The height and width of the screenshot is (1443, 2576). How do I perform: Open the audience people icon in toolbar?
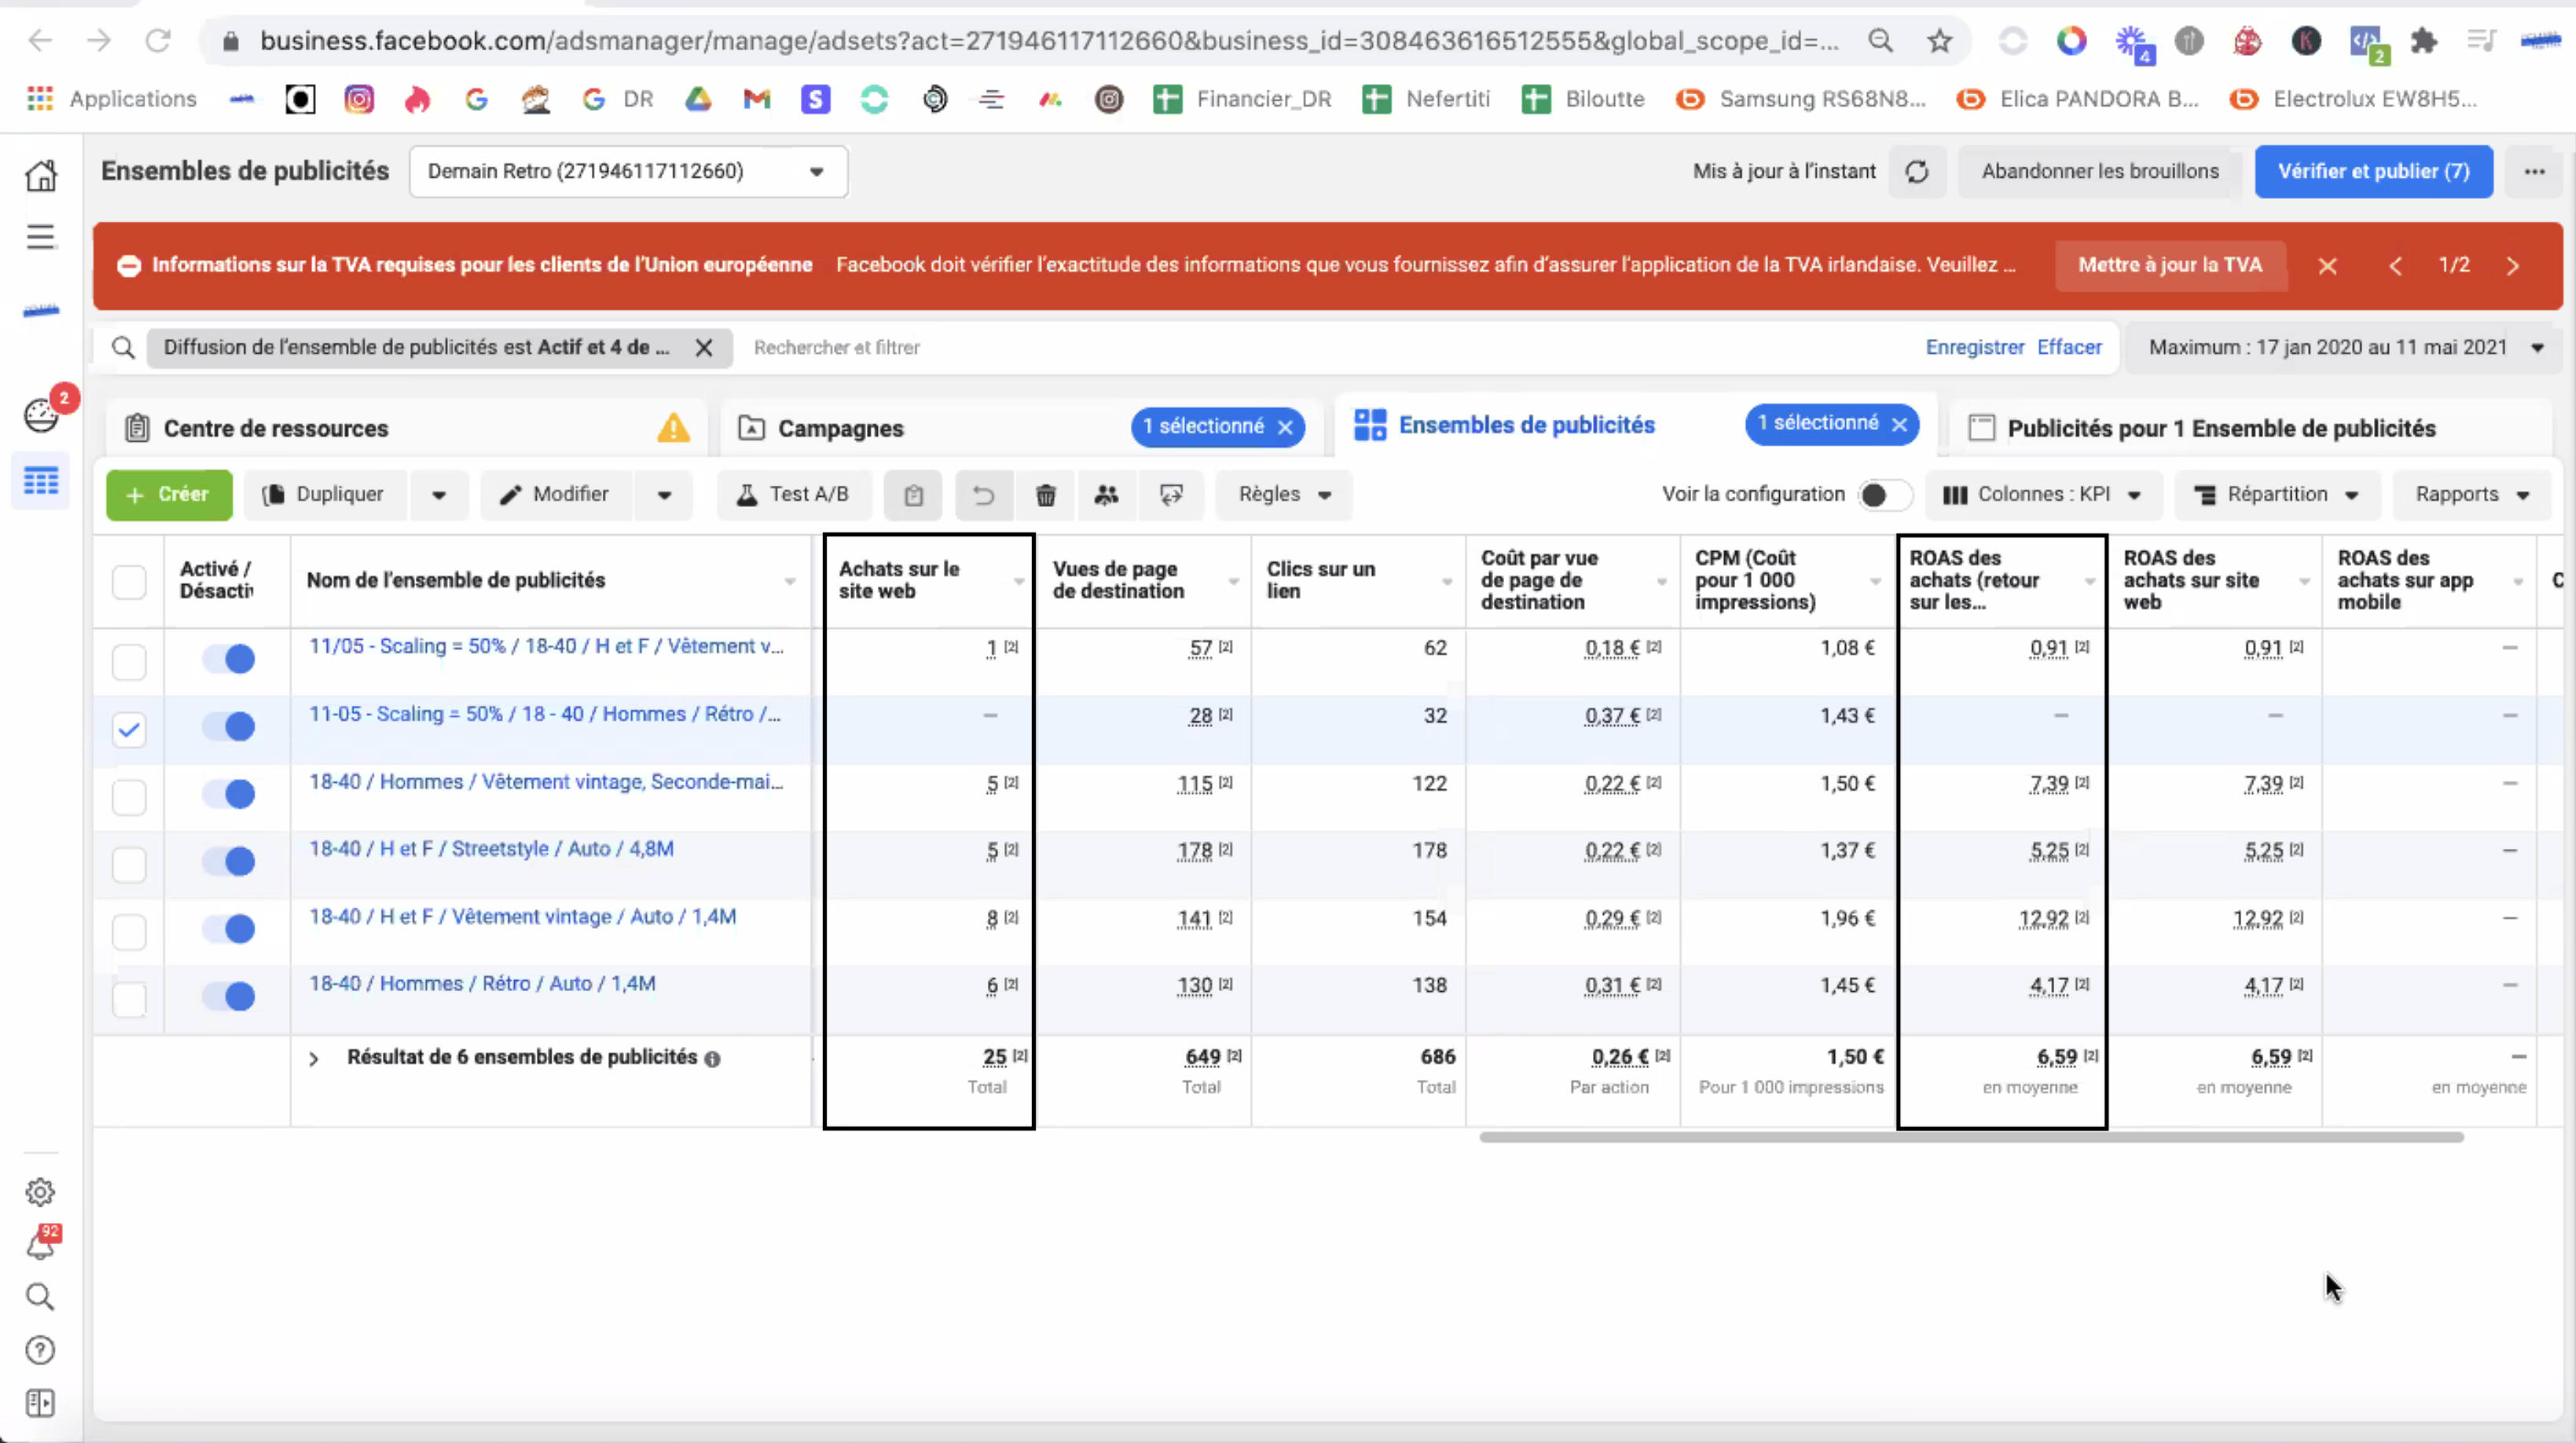[1106, 495]
